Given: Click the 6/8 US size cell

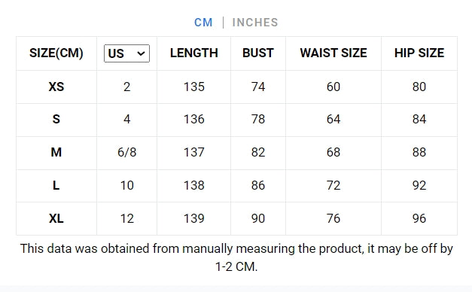Looking at the screenshot, I should pos(126,152).
